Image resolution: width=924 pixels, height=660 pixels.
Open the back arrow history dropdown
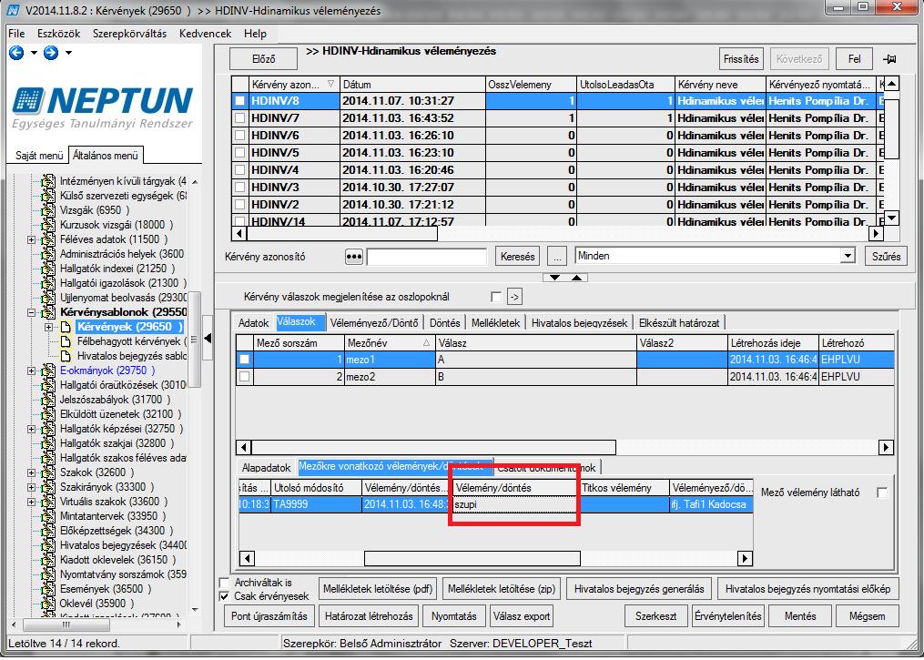pyautogui.click(x=34, y=53)
